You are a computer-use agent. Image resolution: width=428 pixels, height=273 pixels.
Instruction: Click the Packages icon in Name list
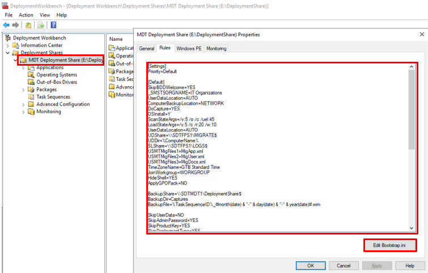[112, 71]
